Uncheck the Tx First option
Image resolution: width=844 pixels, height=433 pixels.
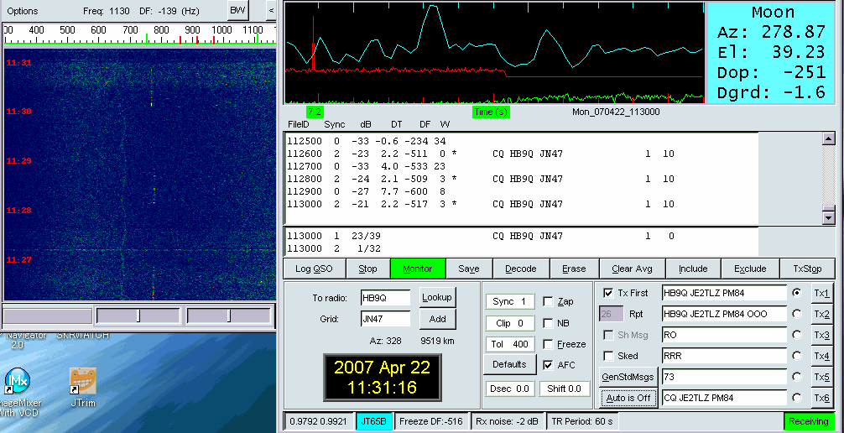608,293
